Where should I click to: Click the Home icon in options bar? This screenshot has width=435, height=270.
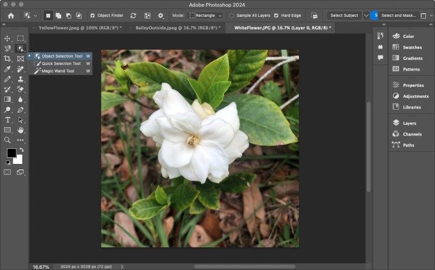point(11,15)
